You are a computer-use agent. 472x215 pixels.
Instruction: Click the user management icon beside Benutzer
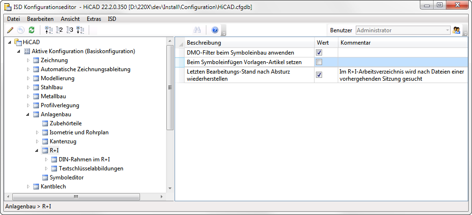click(456, 30)
